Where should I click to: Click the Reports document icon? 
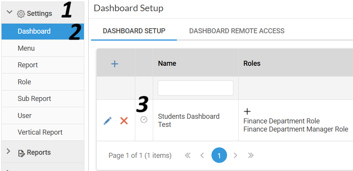click(x=21, y=153)
